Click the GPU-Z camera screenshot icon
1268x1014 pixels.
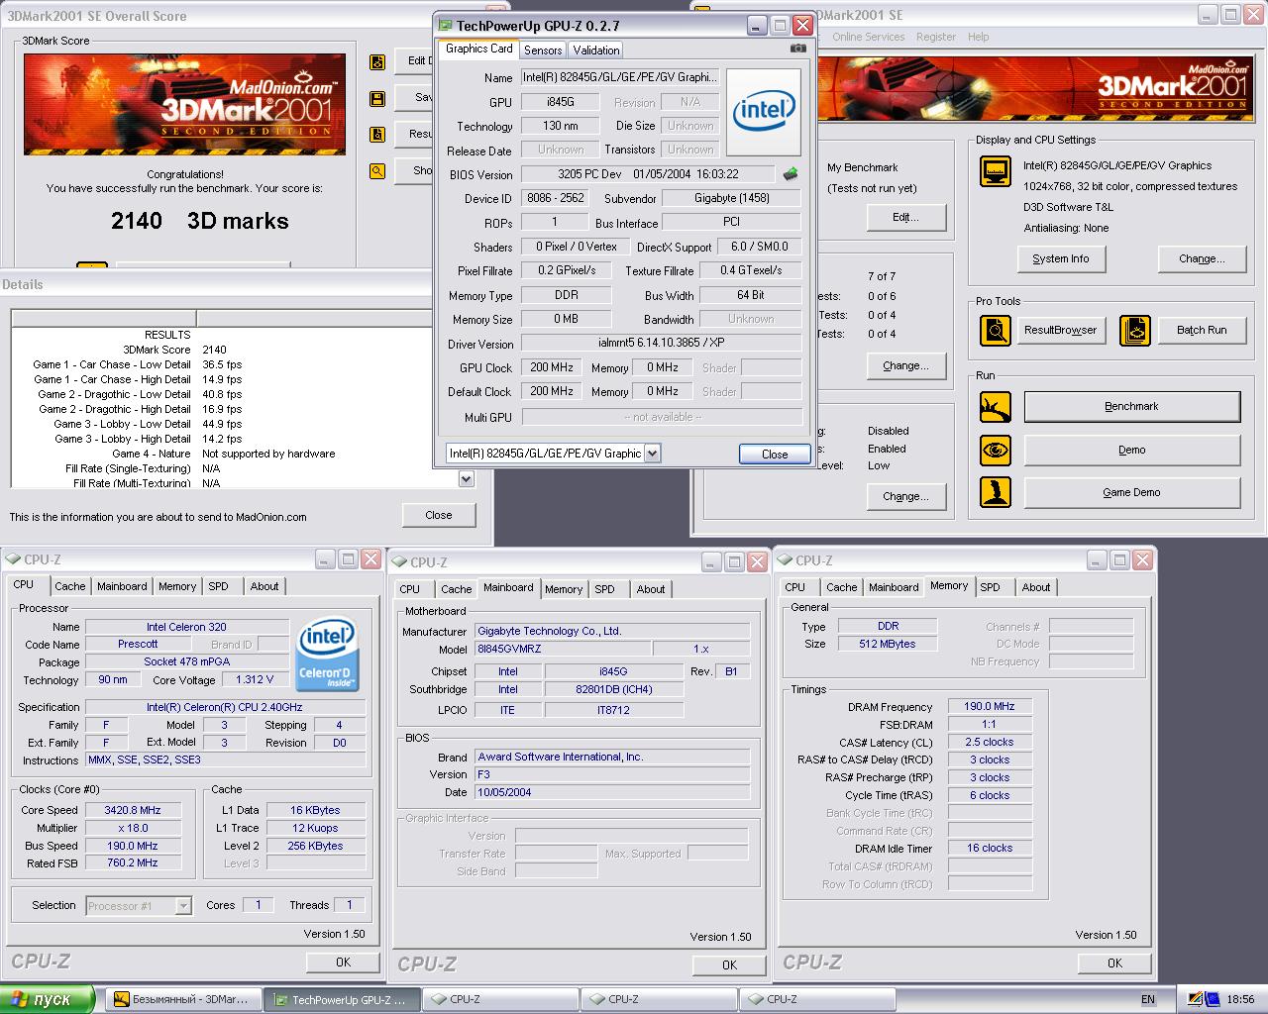[798, 48]
